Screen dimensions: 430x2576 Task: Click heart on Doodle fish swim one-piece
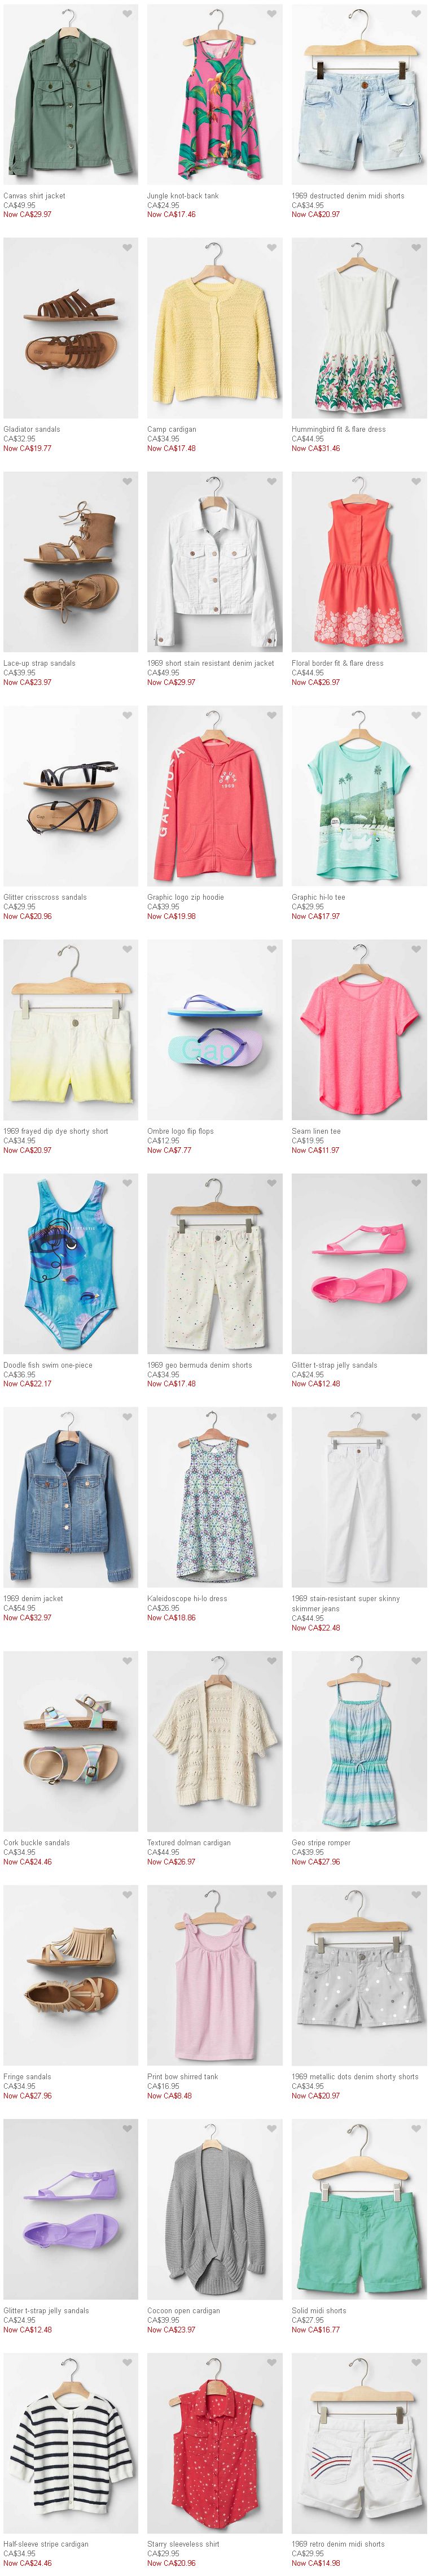coord(128,1183)
